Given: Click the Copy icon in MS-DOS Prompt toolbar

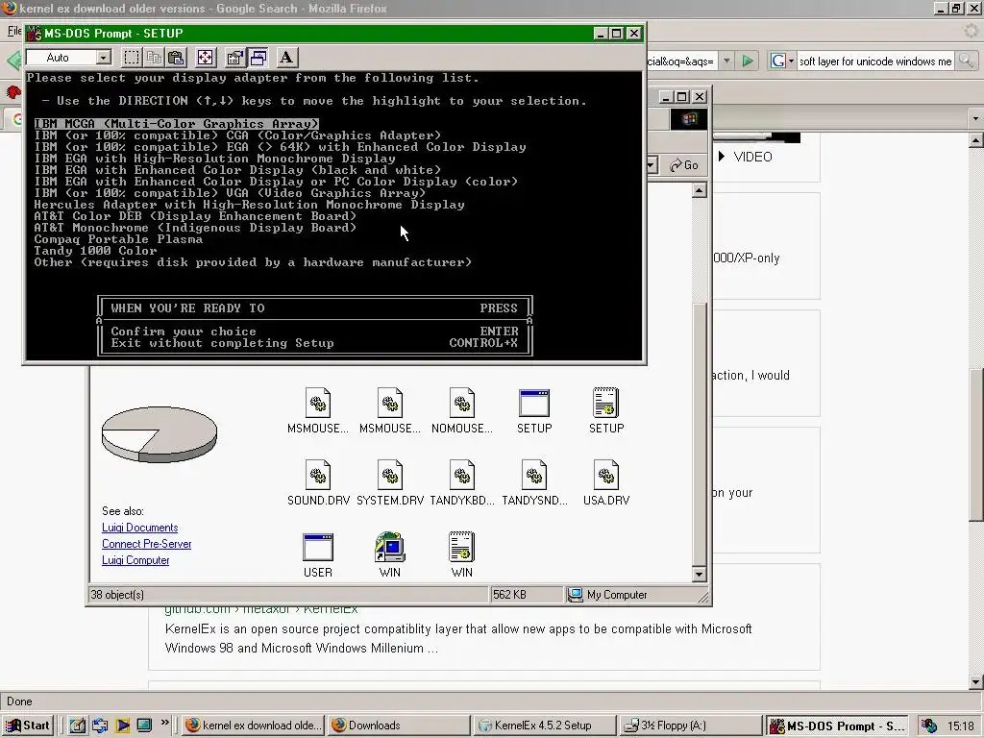Looking at the screenshot, I should coord(154,58).
